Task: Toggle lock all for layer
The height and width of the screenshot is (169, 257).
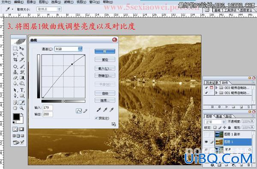Action: pyautogui.click(x=230, y=127)
